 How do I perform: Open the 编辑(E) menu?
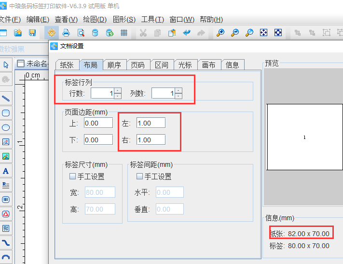(38, 20)
